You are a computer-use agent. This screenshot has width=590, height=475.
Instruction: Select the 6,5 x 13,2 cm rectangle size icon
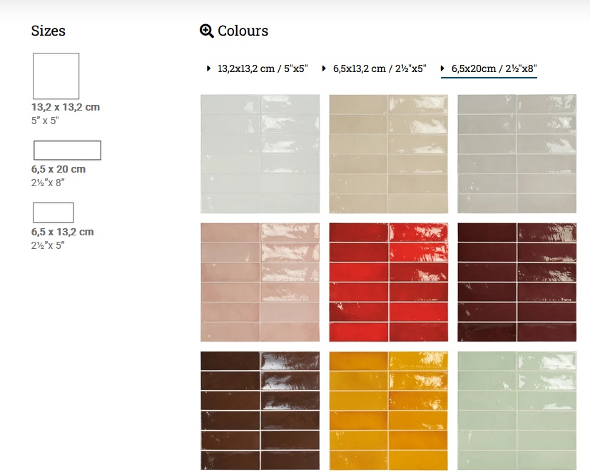tap(54, 213)
